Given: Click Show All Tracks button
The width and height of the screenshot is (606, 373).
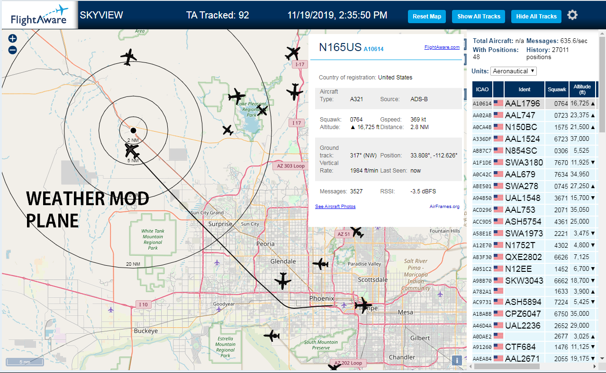Looking at the screenshot, I should click(x=479, y=17).
